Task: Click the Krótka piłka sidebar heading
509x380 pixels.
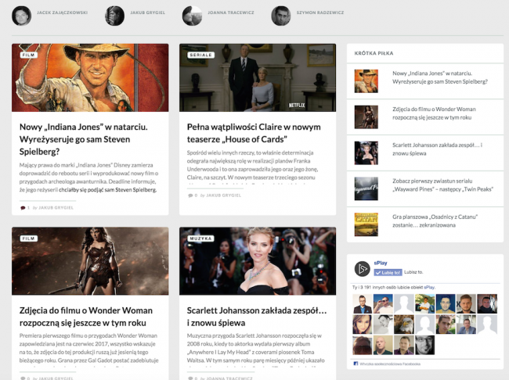Action: pyautogui.click(x=374, y=53)
